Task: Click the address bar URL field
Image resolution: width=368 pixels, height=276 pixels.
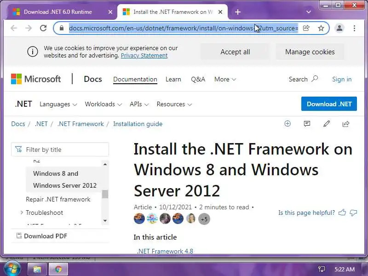Action: pos(184,28)
